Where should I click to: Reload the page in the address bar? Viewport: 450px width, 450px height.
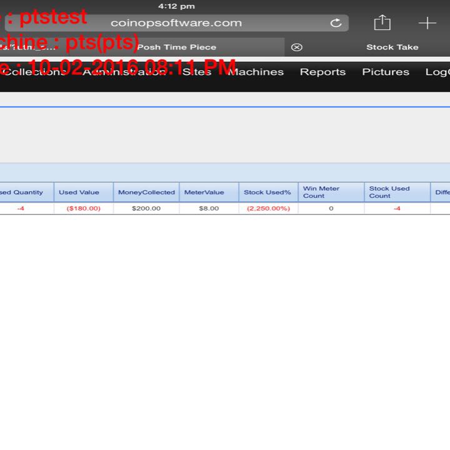click(x=336, y=23)
